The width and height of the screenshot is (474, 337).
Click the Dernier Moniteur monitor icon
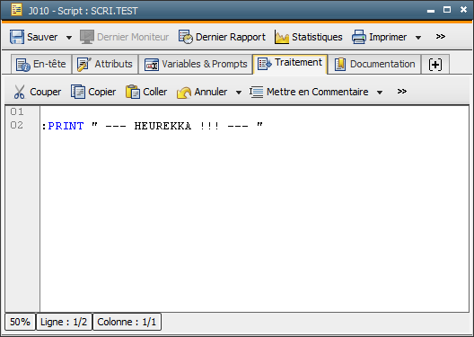click(87, 37)
